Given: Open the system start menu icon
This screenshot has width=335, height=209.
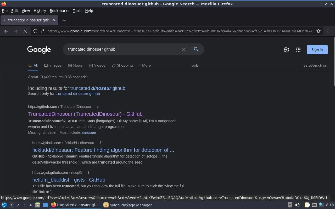Looking at the screenshot, I should pos(4,205).
